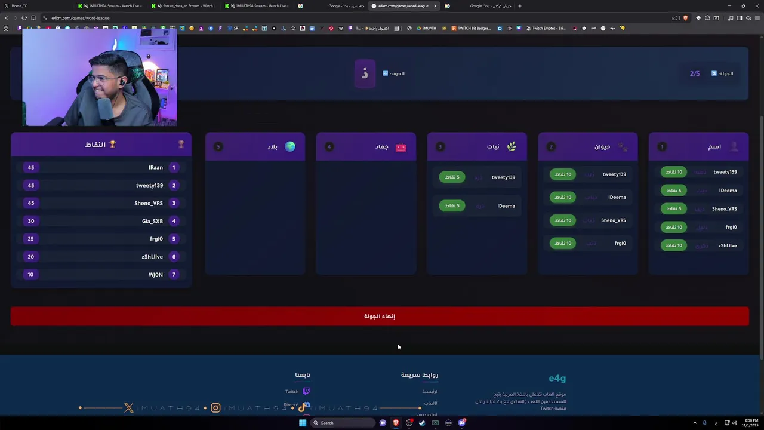Switch to fissure_dota_en Stream tab
Screen dimensions: 764x430
click(184, 6)
